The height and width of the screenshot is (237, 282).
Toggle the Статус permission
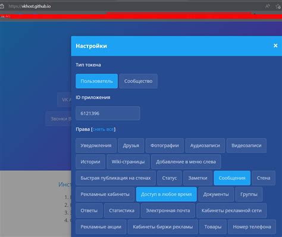(x=170, y=178)
